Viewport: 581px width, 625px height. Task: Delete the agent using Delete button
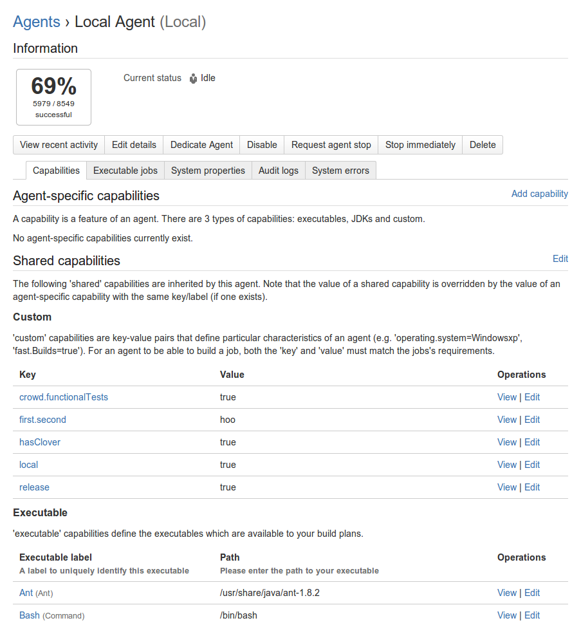(x=483, y=145)
